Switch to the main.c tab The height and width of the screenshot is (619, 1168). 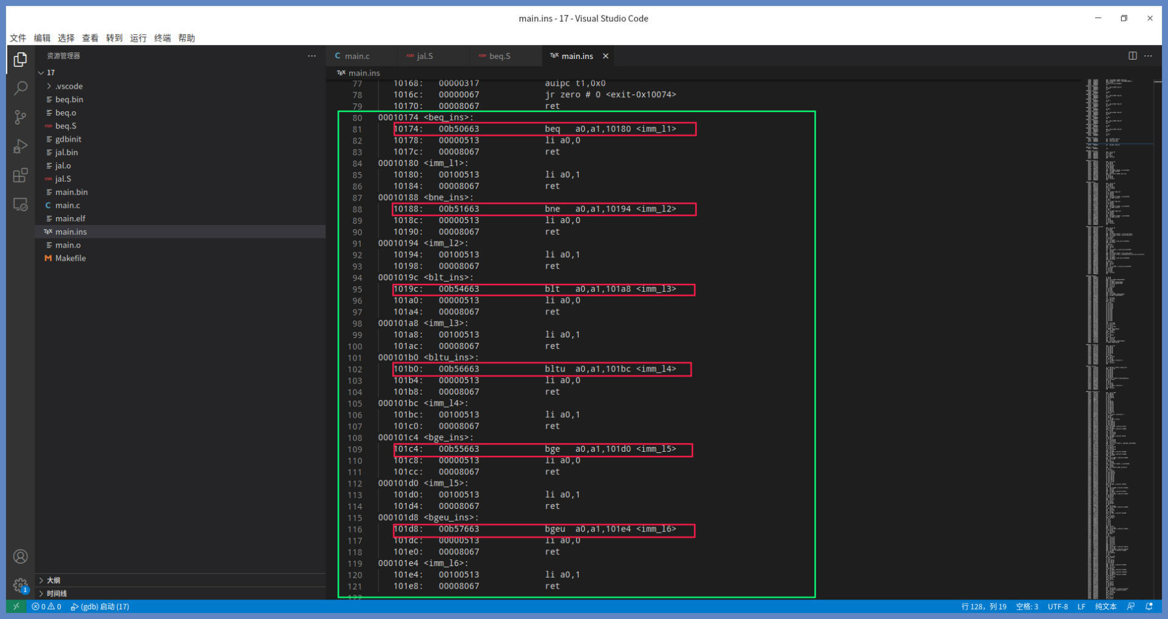pos(356,56)
